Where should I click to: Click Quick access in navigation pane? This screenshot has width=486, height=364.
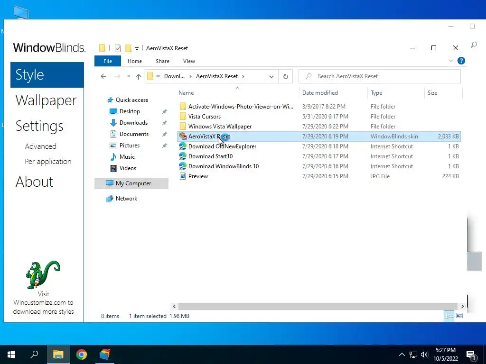(x=132, y=100)
